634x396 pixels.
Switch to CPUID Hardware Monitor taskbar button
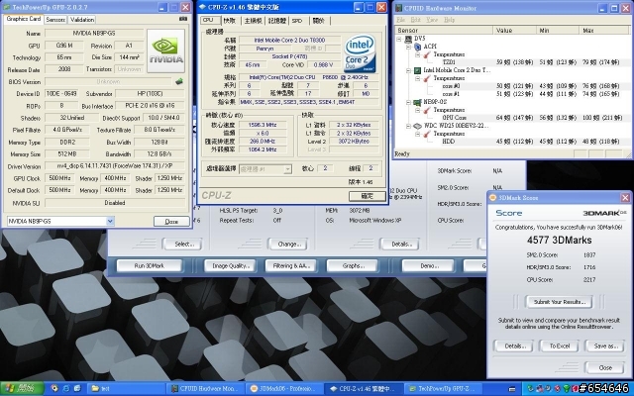[204, 388]
